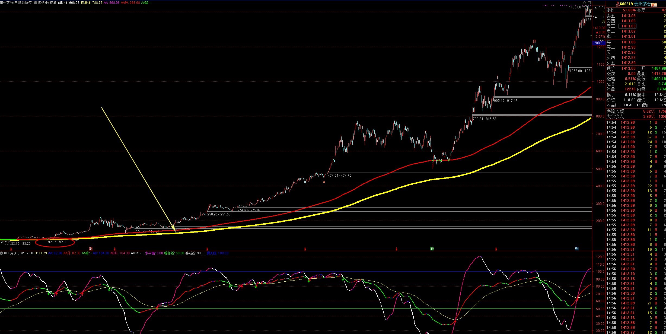This screenshot has height=334, width=666.
Task: Click the 799.94 - 815.63 gap label
Action: click(x=484, y=119)
